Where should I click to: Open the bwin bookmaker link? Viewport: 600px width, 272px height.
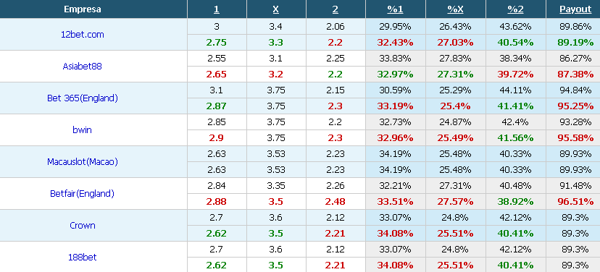83,130
